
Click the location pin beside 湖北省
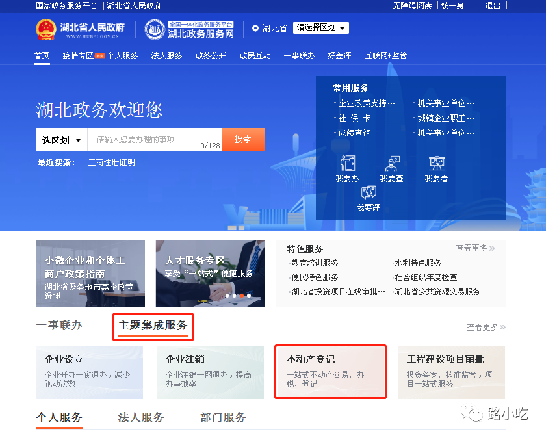click(x=255, y=29)
